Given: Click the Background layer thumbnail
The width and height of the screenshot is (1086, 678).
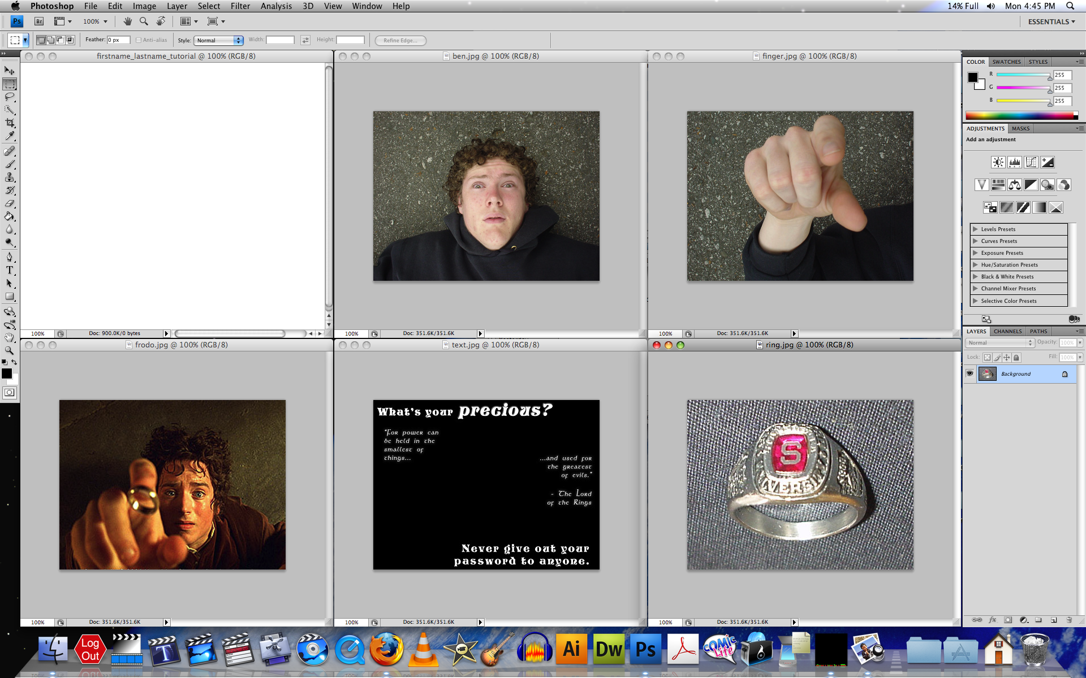Looking at the screenshot, I should 988,373.
